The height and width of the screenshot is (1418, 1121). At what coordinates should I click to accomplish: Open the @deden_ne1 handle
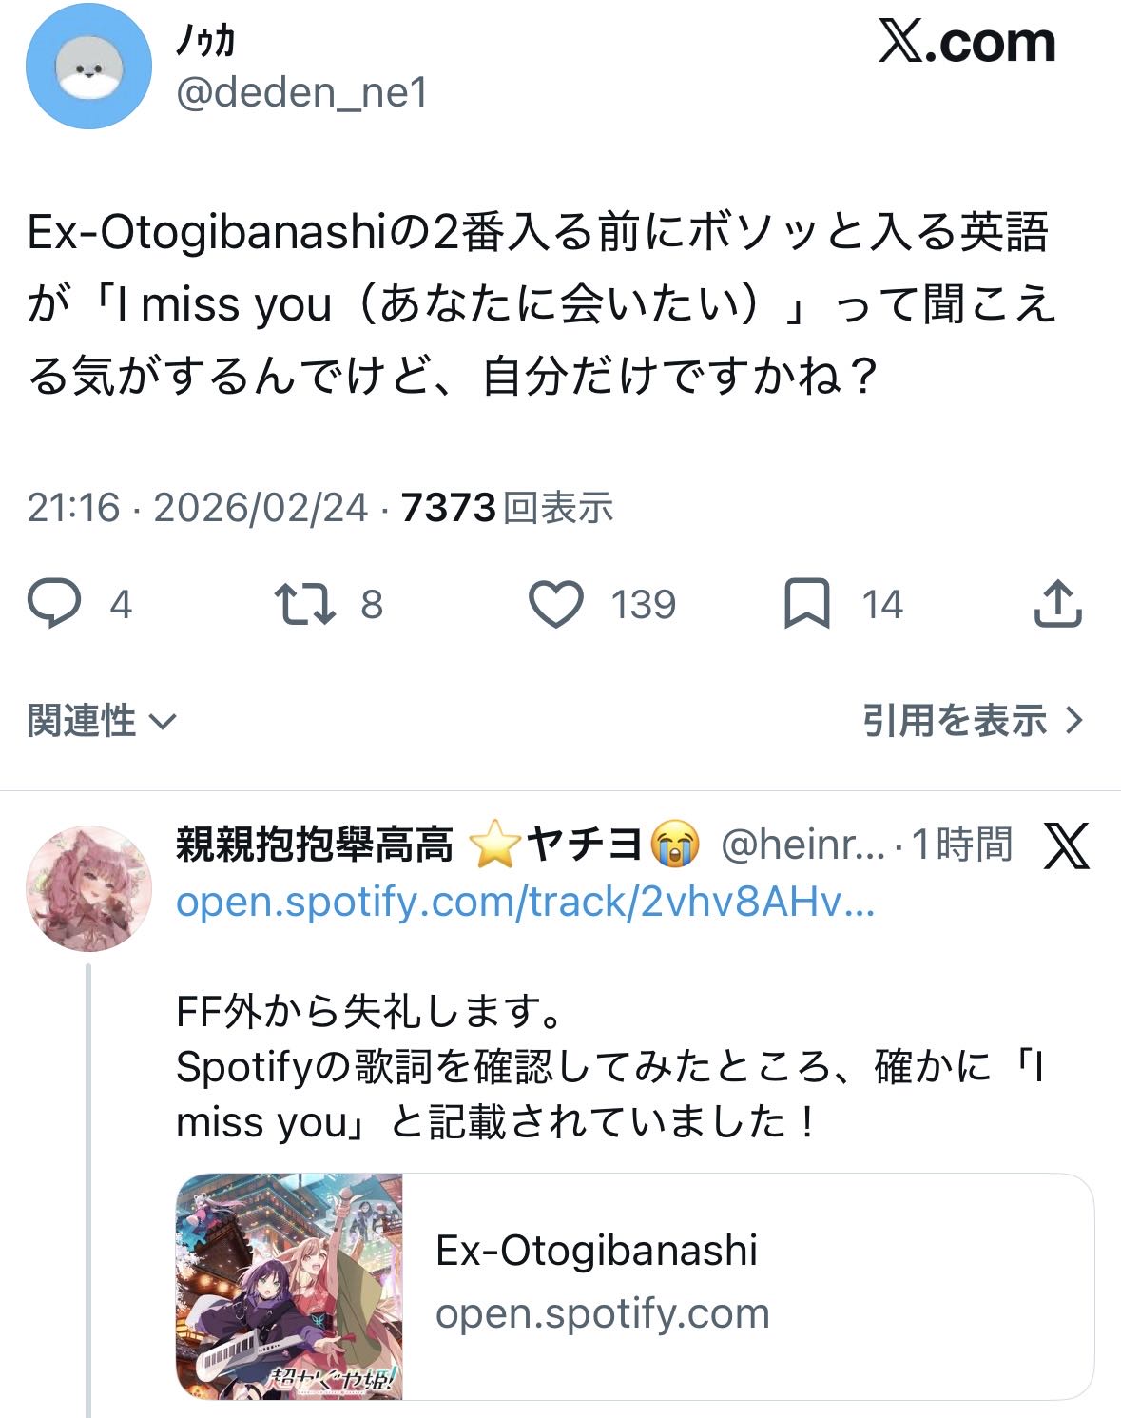pos(302,92)
